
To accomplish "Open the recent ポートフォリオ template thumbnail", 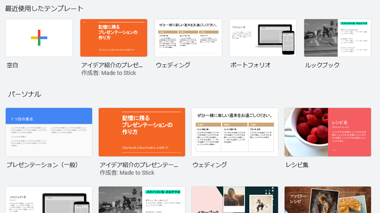I will (263, 38).
